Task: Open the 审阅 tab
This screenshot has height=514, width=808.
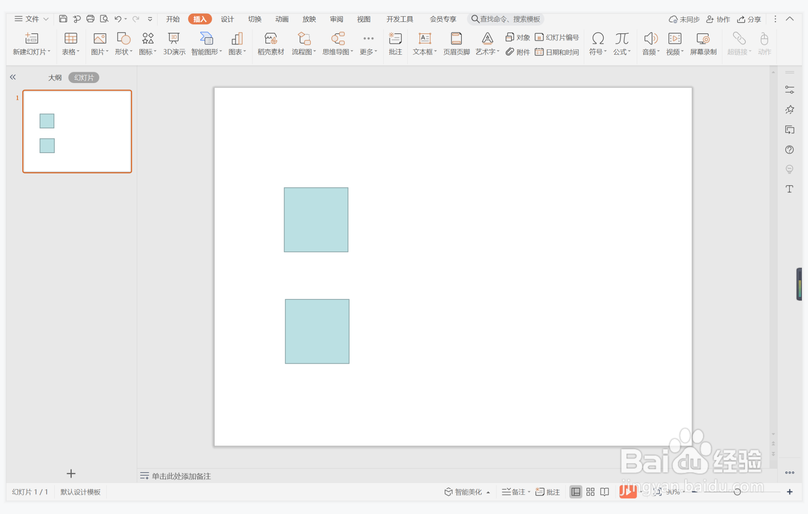Action: pyautogui.click(x=336, y=19)
